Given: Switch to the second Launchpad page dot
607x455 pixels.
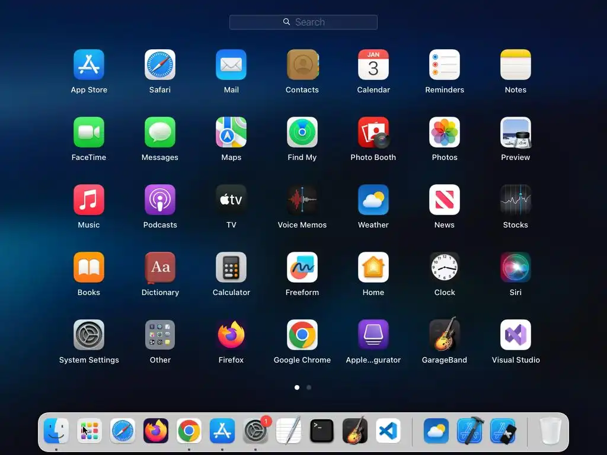Looking at the screenshot, I should pyautogui.click(x=309, y=387).
